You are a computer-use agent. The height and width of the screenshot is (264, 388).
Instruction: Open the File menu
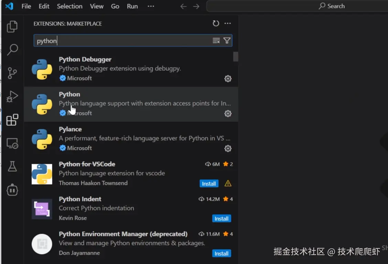(x=26, y=6)
